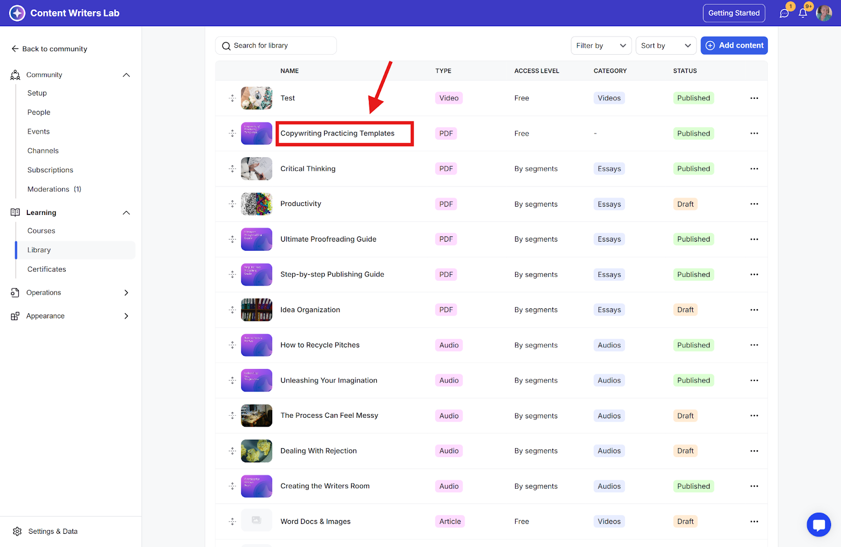Open the notifications bell icon
This screenshot has height=547, width=841.
click(803, 13)
